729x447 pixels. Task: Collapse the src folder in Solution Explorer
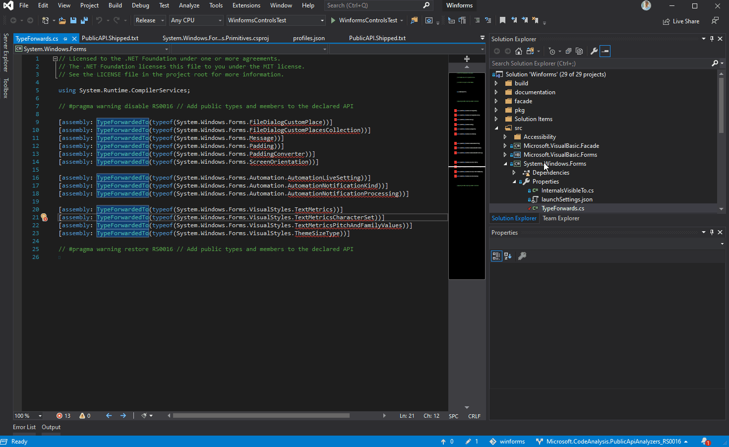tap(496, 128)
